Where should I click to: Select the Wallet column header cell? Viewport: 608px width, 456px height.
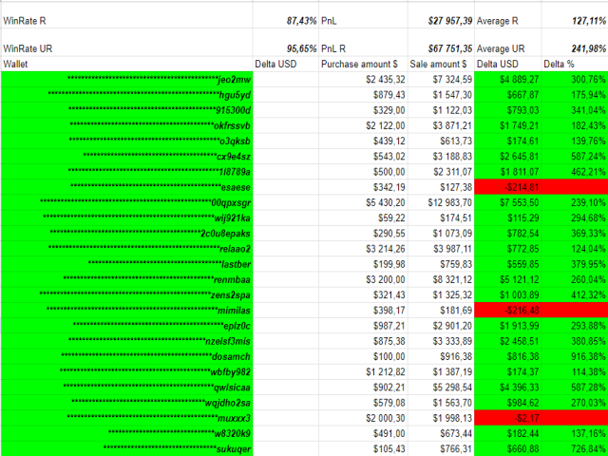click(x=126, y=63)
